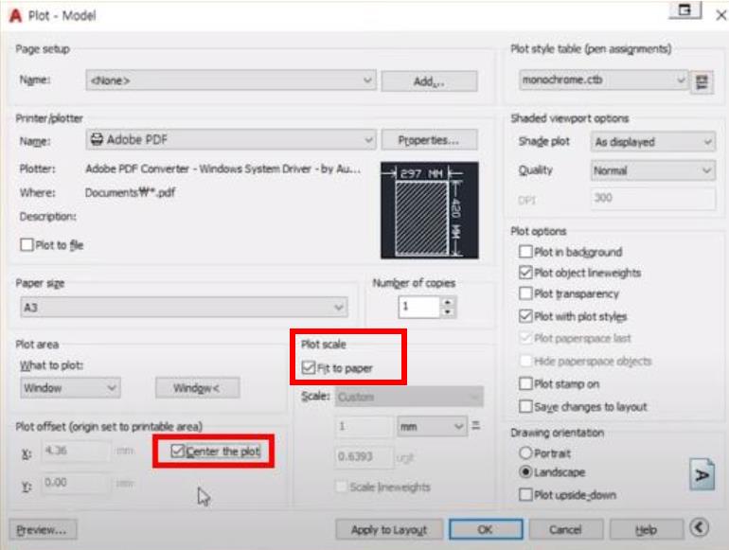The image size is (729, 550).
Task: Enable Plot transparency option
Action: 525,293
